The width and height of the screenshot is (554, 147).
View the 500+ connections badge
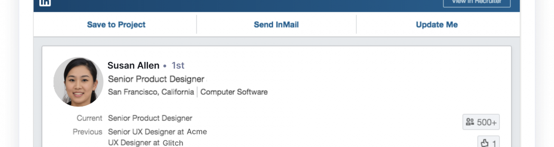pyautogui.click(x=481, y=122)
